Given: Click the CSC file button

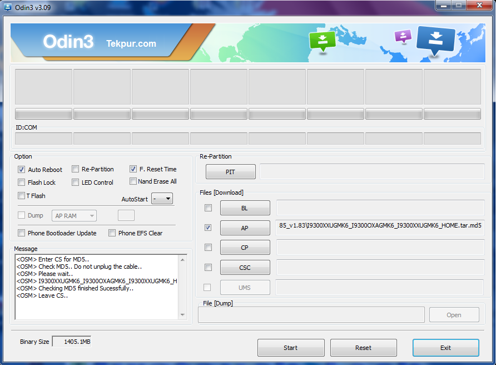Looking at the screenshot, I should [245, 268].
